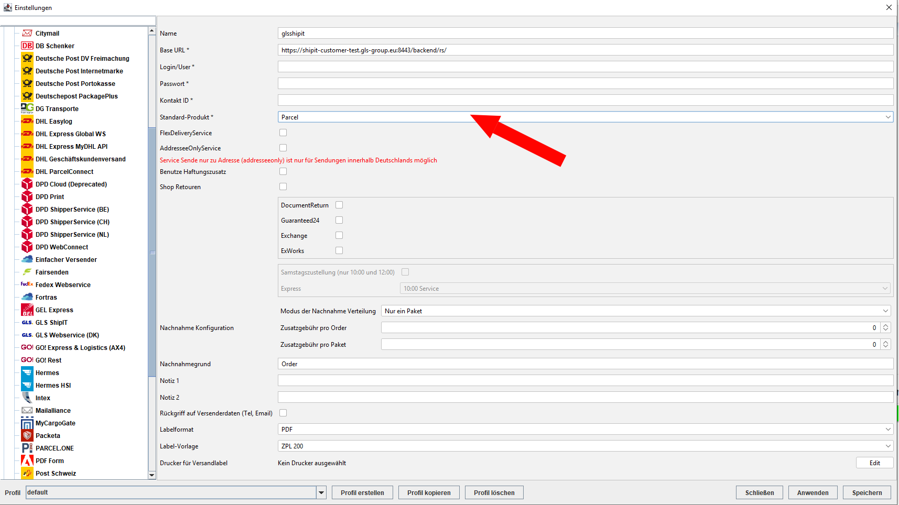Click the DG Transporte logo icon
This screenshot has width=899, height=505.
(27, 108)
